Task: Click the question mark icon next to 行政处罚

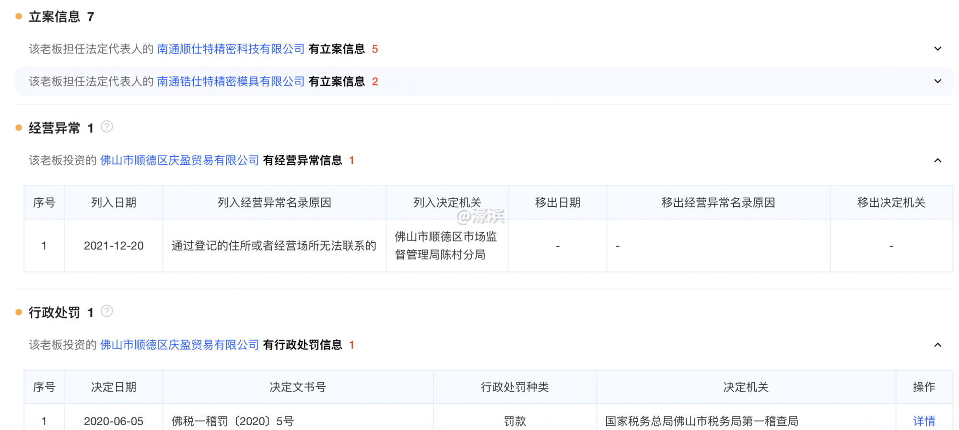Action: coord(107,312)
